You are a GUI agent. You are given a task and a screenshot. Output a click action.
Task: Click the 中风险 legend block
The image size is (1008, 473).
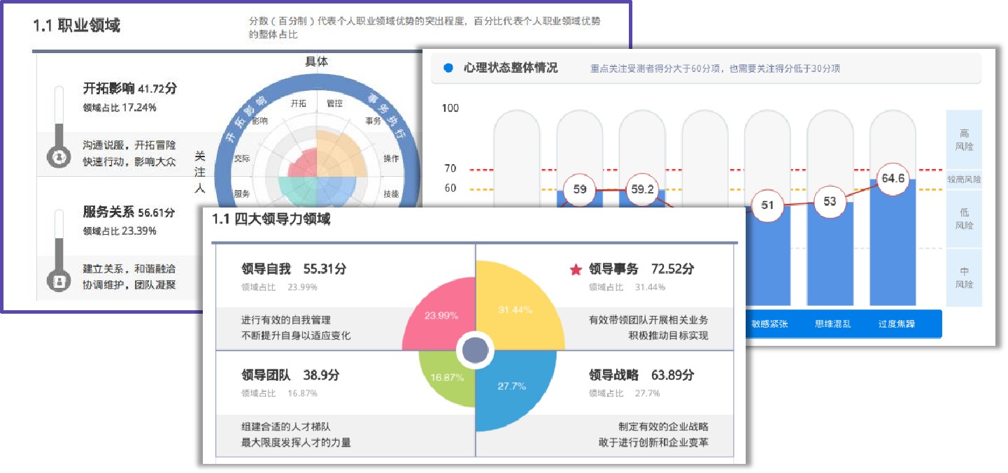coord(964,277)
